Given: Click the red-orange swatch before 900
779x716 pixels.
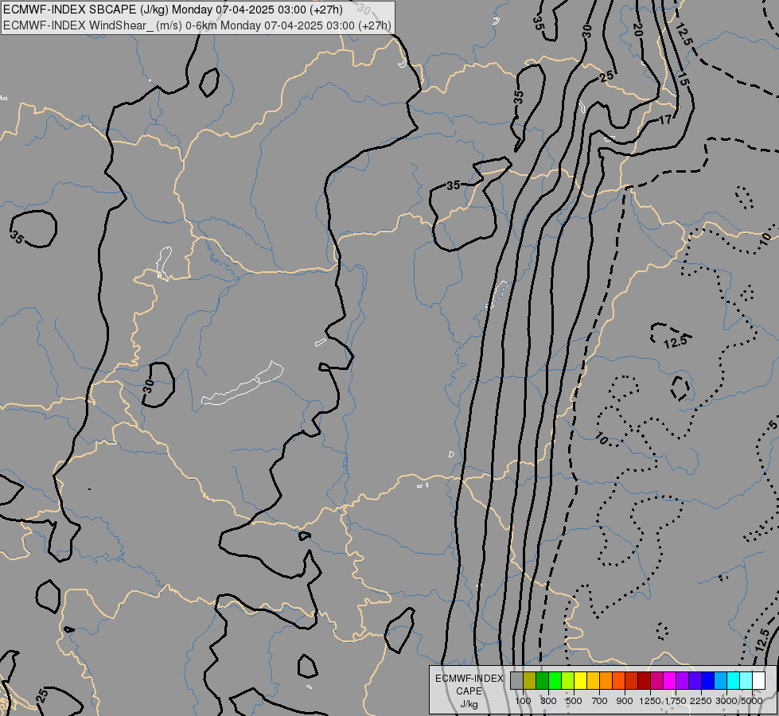Looking at the screenshot, I should [618, 681].
